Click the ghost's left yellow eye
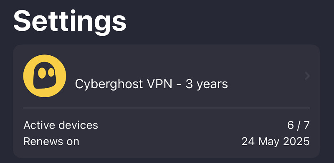 (42, 73)
